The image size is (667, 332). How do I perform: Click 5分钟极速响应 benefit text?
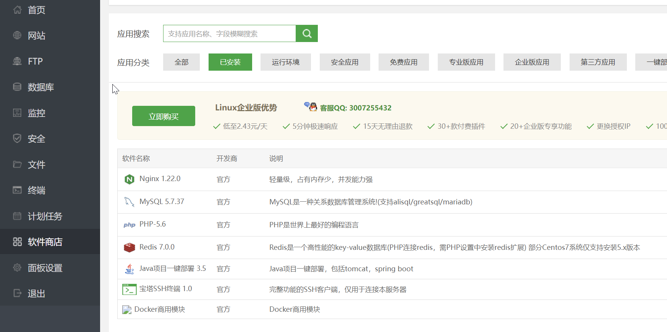(315, 126)
